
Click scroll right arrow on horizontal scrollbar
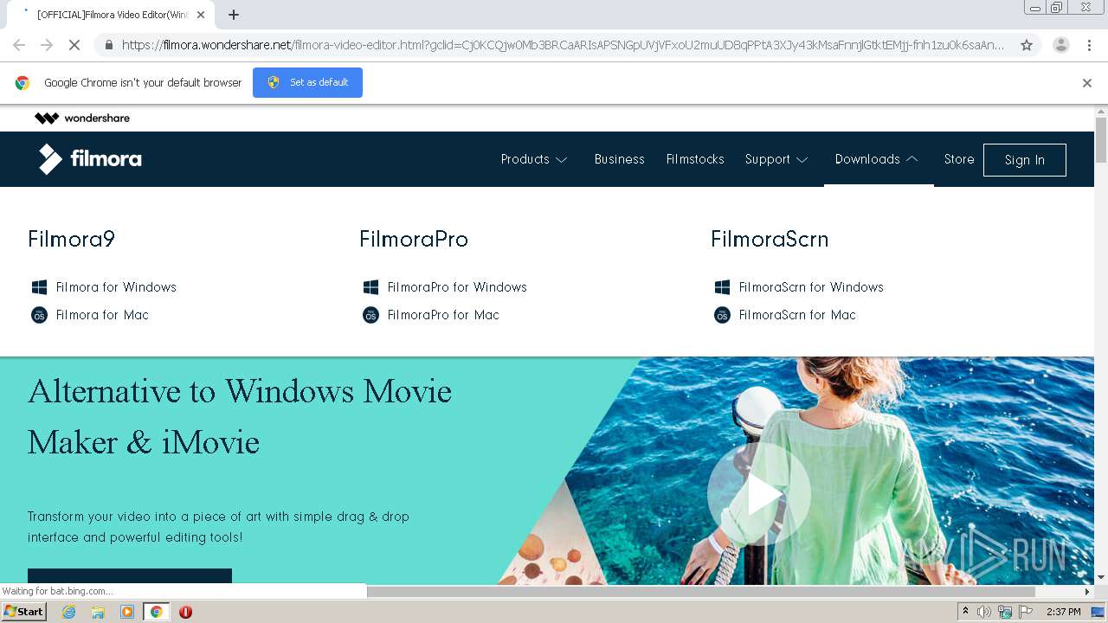(1087, 592)
